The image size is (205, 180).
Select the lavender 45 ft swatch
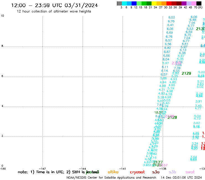[x=189, y=3]
